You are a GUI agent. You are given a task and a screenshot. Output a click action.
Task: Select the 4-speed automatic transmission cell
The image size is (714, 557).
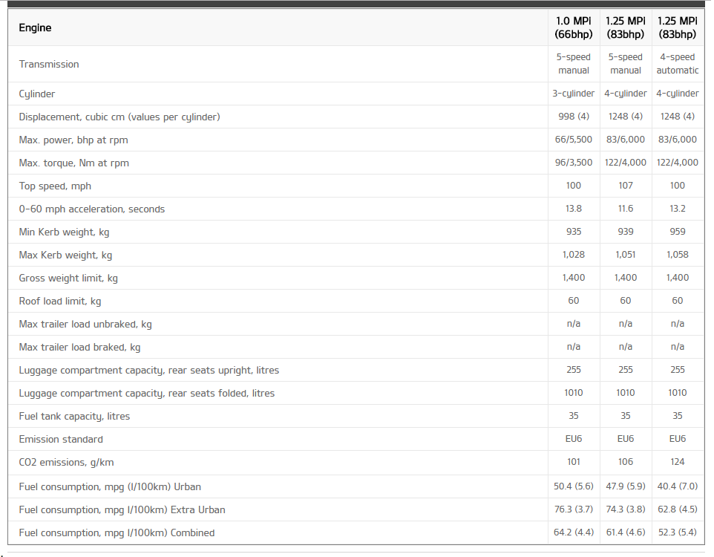coord(677,64)
